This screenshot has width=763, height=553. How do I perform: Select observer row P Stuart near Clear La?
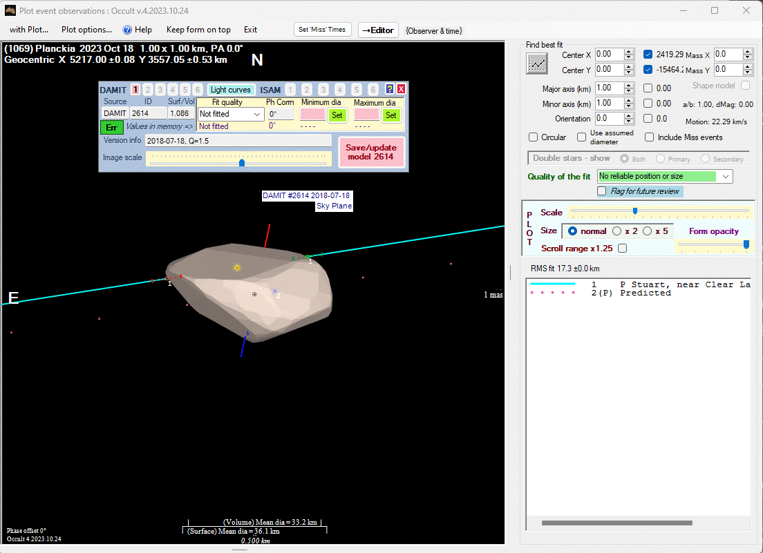click(640, 284)
